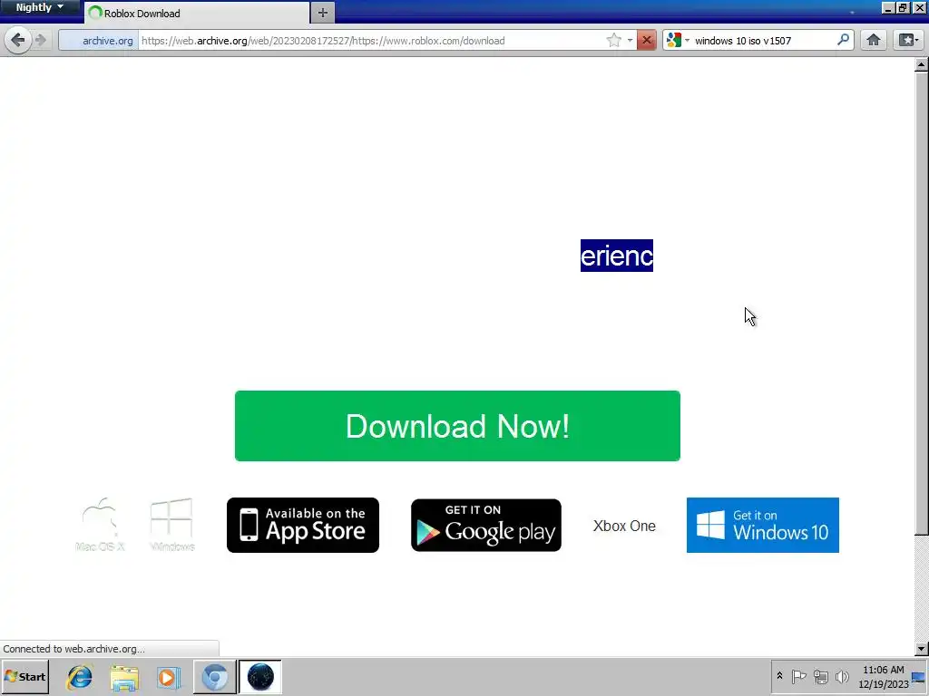Open Get it on Windows 10 badge
Screen dimensions: 929x696
click(762, 525)
